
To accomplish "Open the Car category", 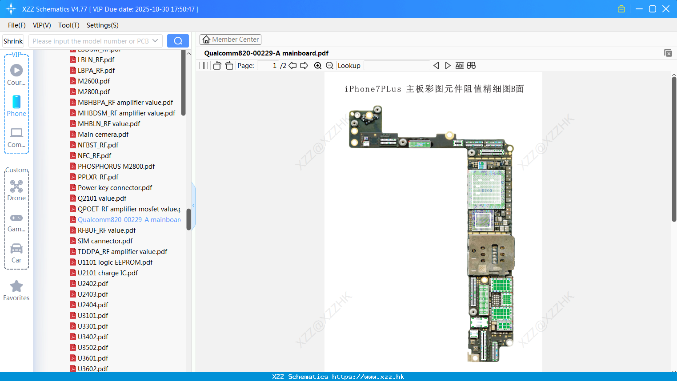I will tap(16, 253).
